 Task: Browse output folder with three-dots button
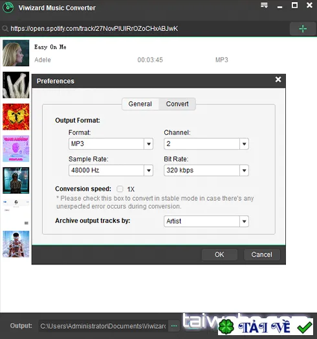tap(174, 326)
